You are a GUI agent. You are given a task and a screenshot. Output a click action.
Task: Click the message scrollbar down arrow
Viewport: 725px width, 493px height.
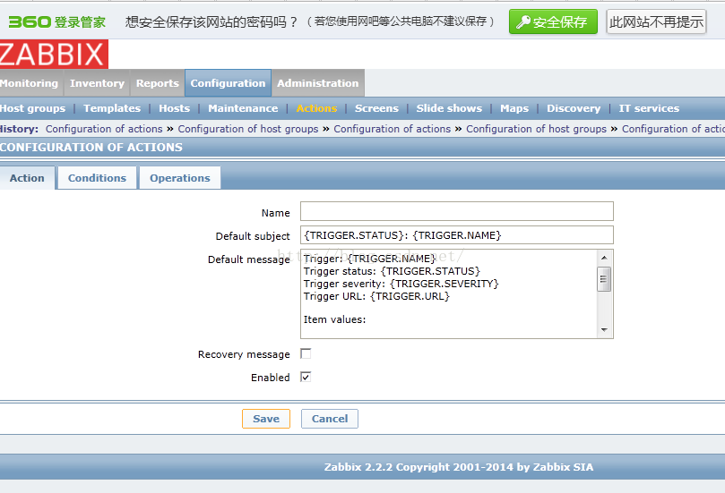(x=604, y=330)
